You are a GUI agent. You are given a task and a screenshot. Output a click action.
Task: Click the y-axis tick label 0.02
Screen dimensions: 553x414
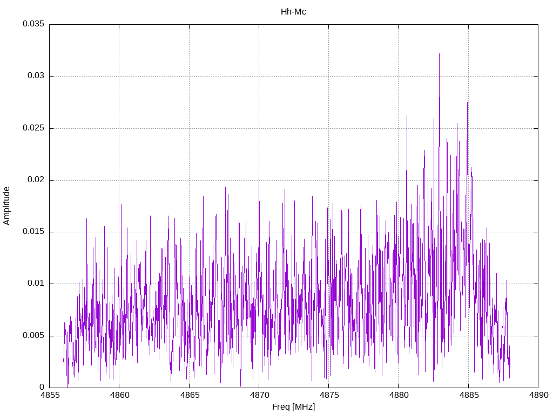36,180
